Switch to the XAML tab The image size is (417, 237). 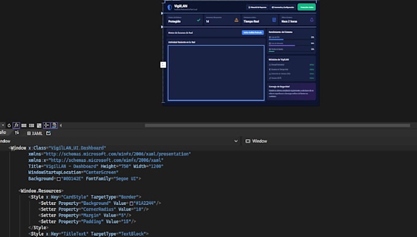pyautogui.click(x=35, y=134)
